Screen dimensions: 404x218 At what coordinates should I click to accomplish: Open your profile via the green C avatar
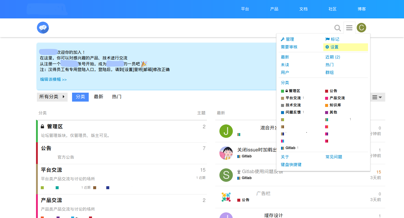point(361,28)
